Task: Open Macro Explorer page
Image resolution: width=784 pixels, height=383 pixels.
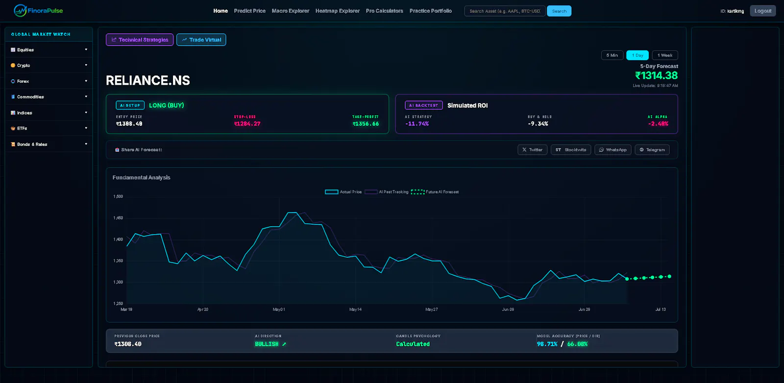Action: click(x=291, y=11)
